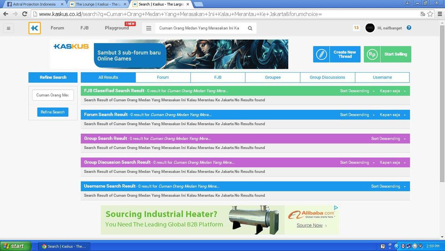This screenshot has height=251, width=445.
Task: Open notifications badge showing 13
Action: tap(356, 28)
